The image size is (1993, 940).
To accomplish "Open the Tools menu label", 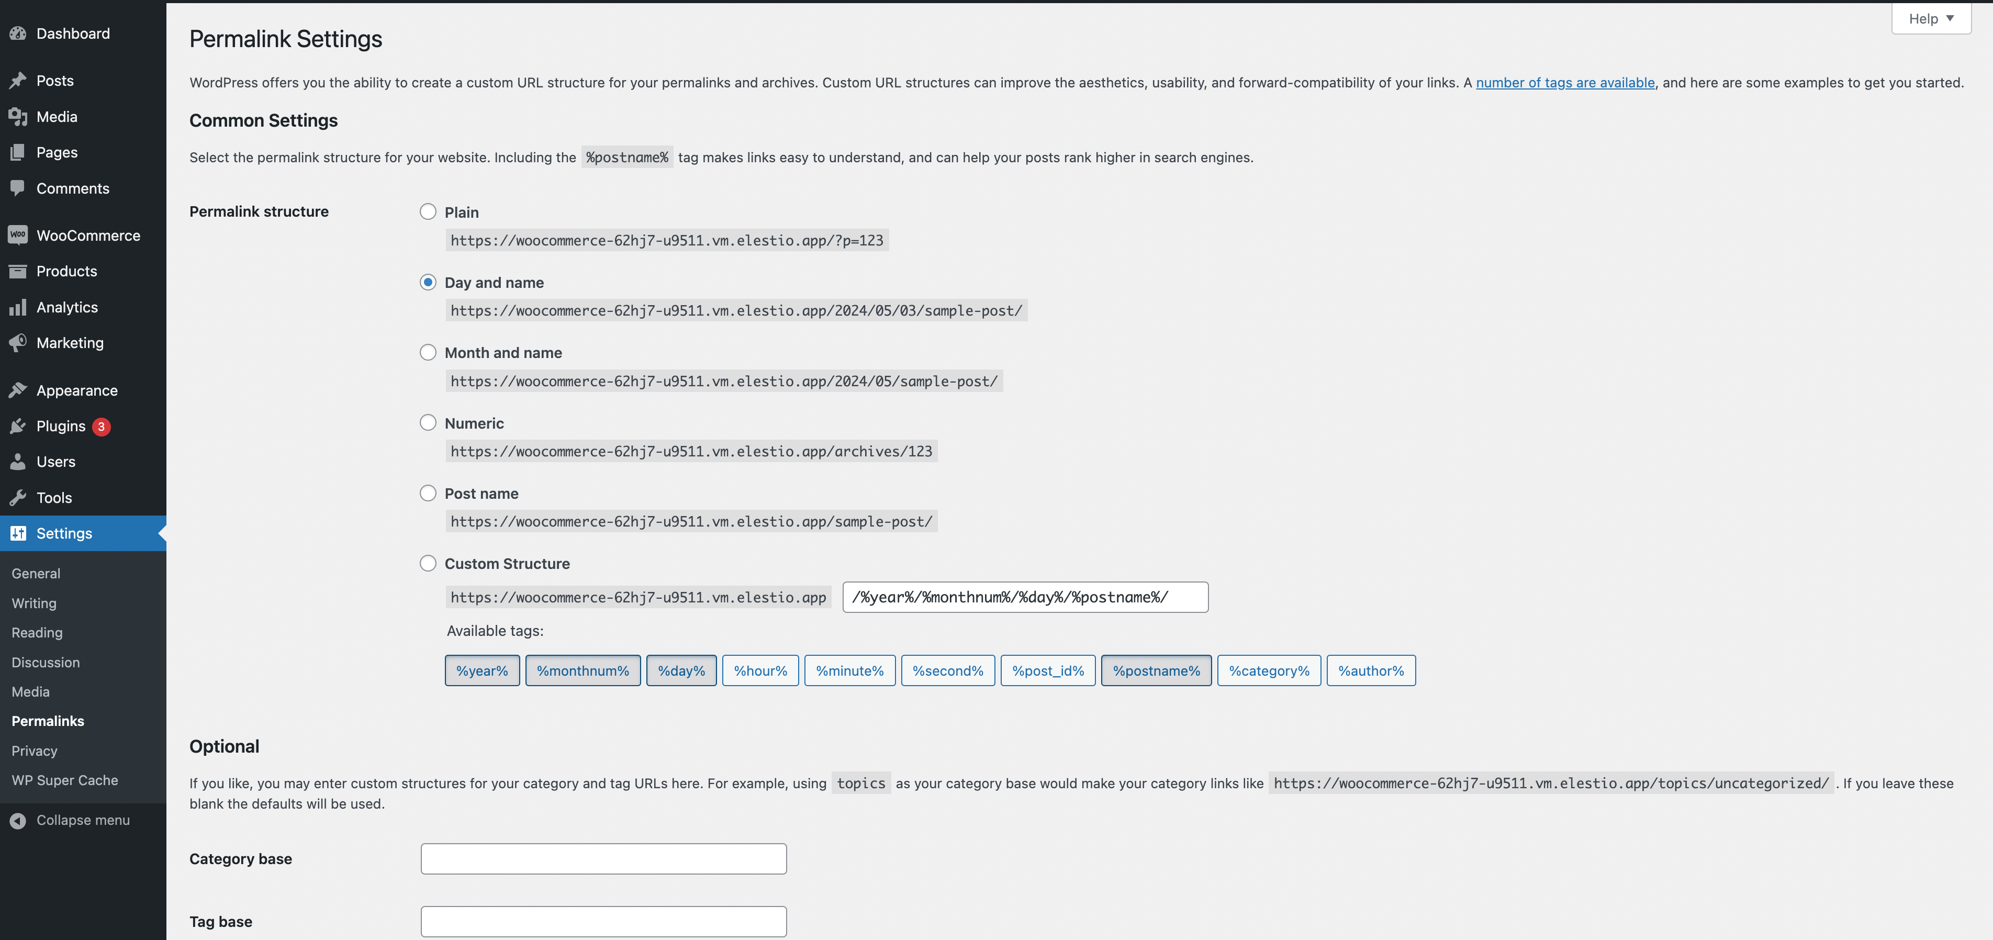I will point(54,497).
